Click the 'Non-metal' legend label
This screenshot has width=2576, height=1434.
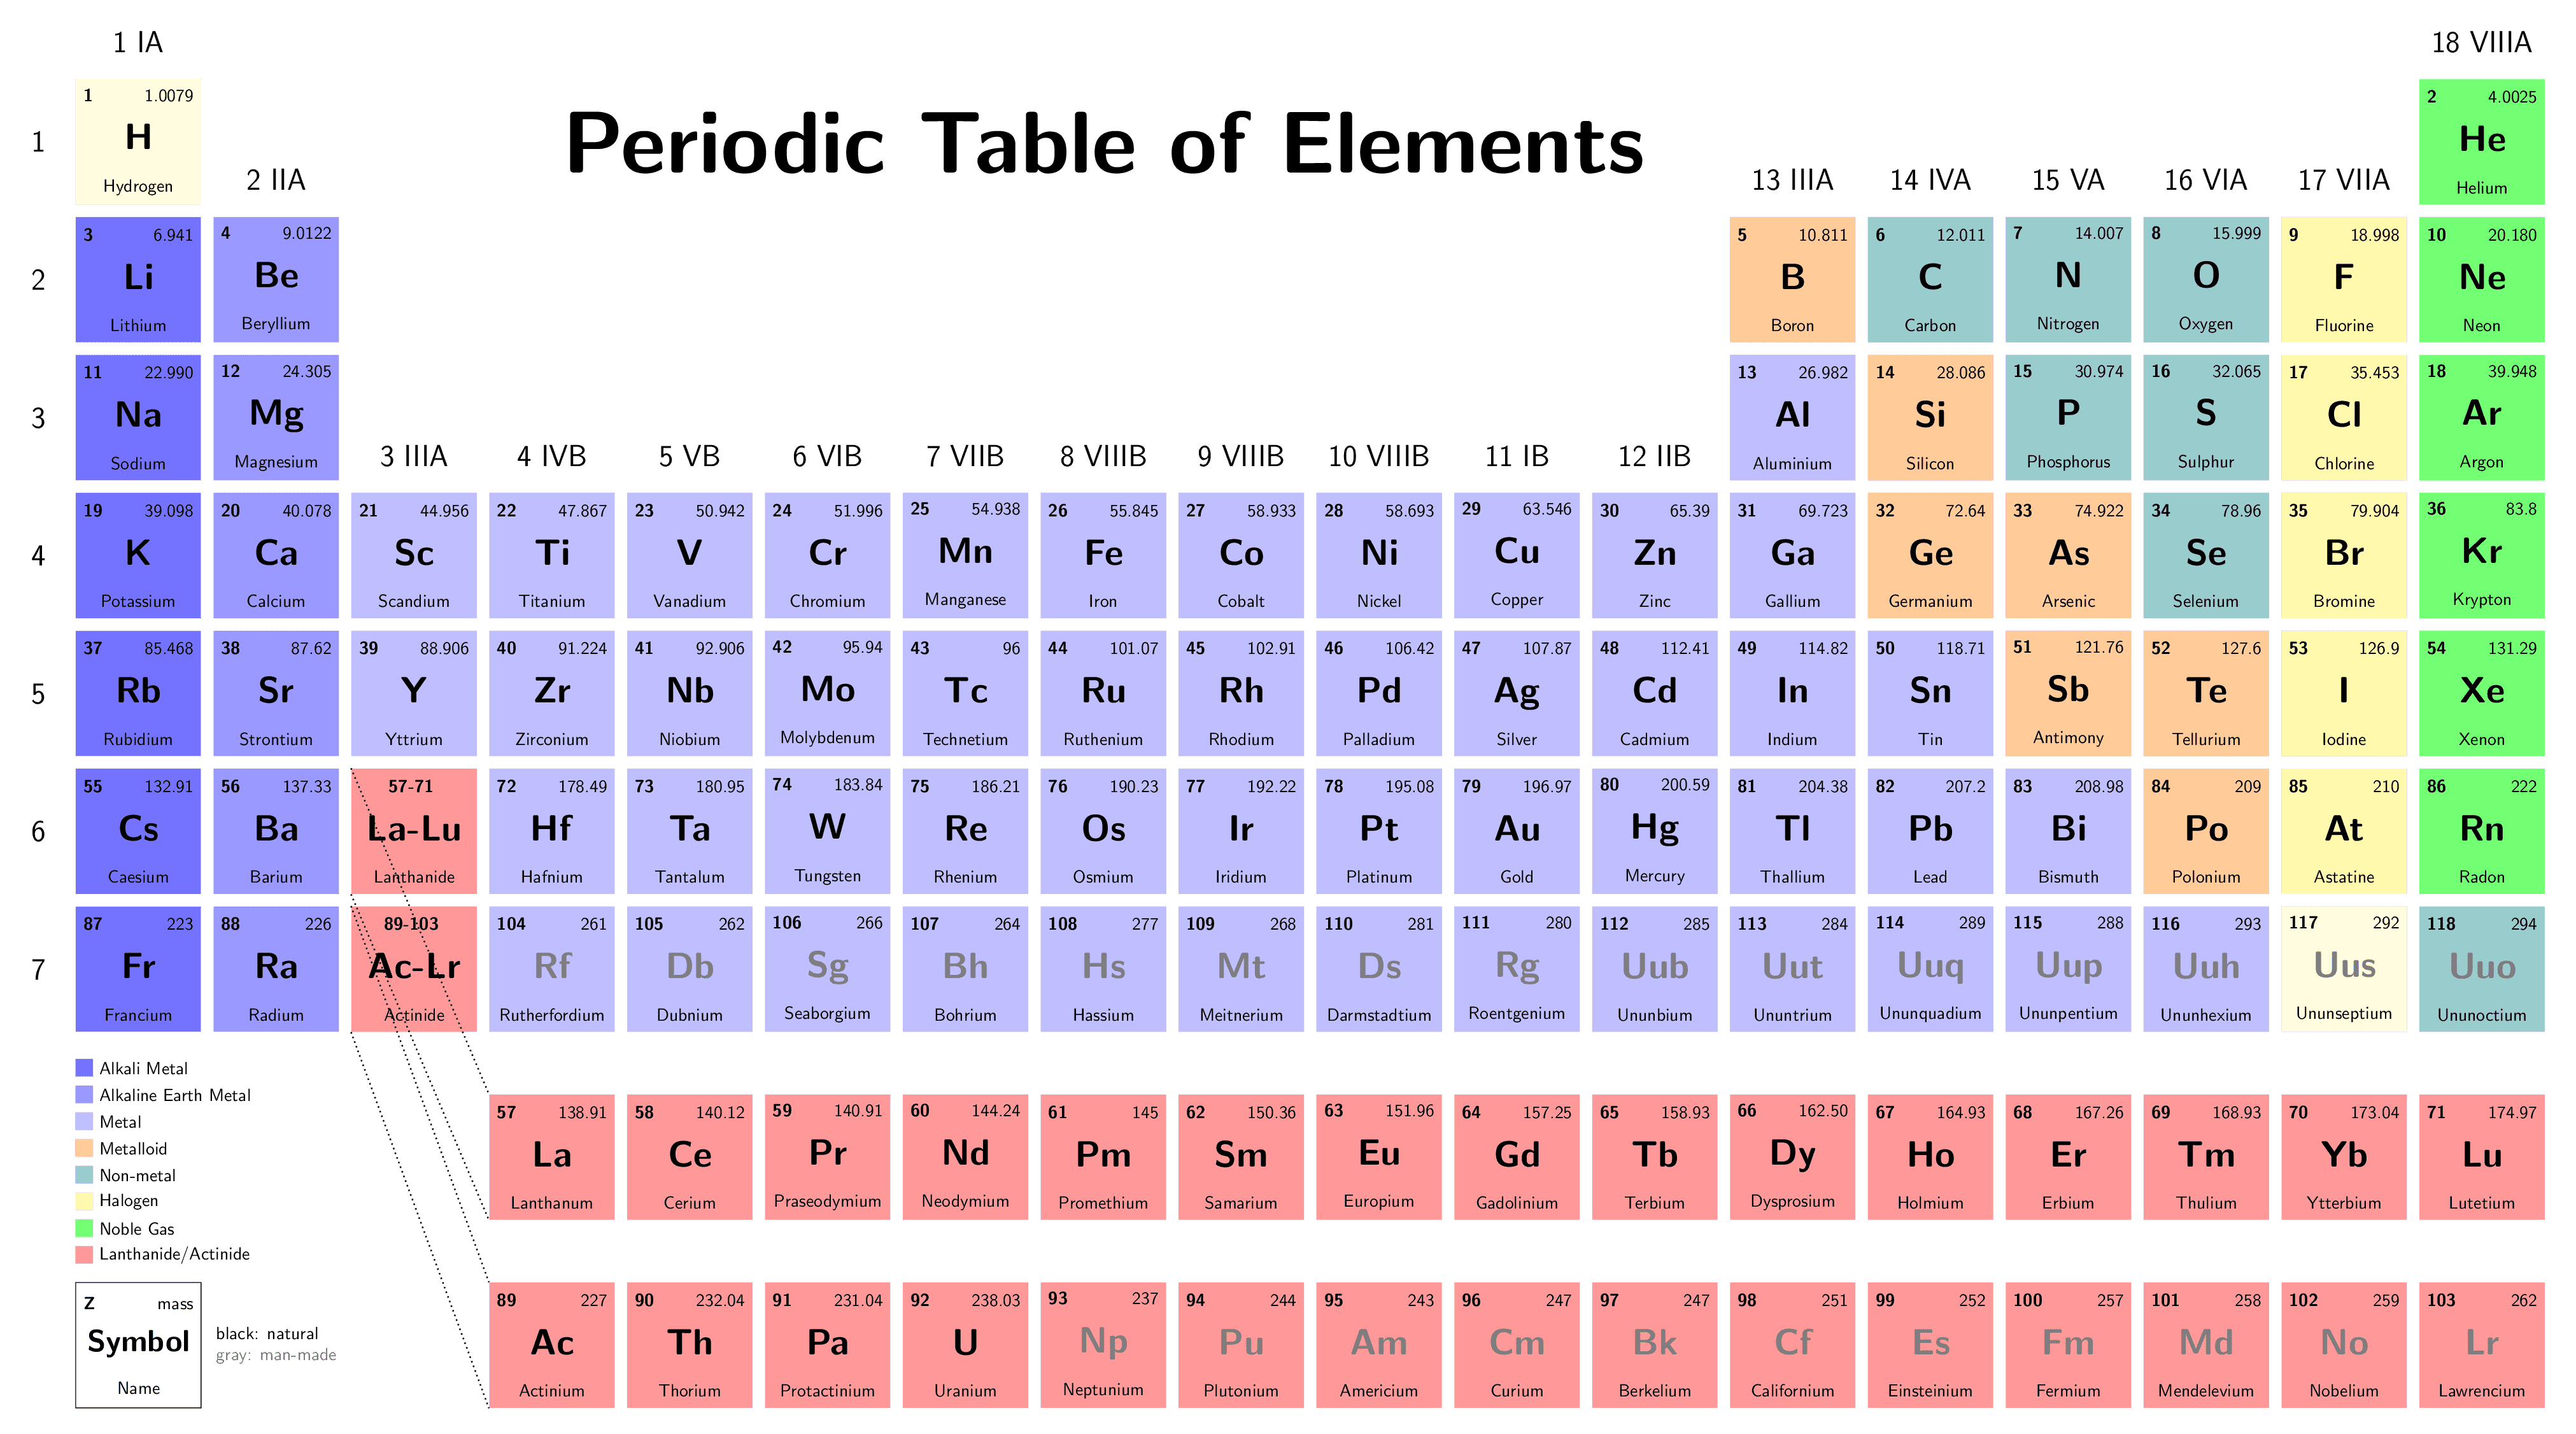137,1175
